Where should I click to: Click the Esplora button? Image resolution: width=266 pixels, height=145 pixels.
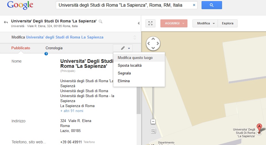pyautogui.click(x=228, y=23)
